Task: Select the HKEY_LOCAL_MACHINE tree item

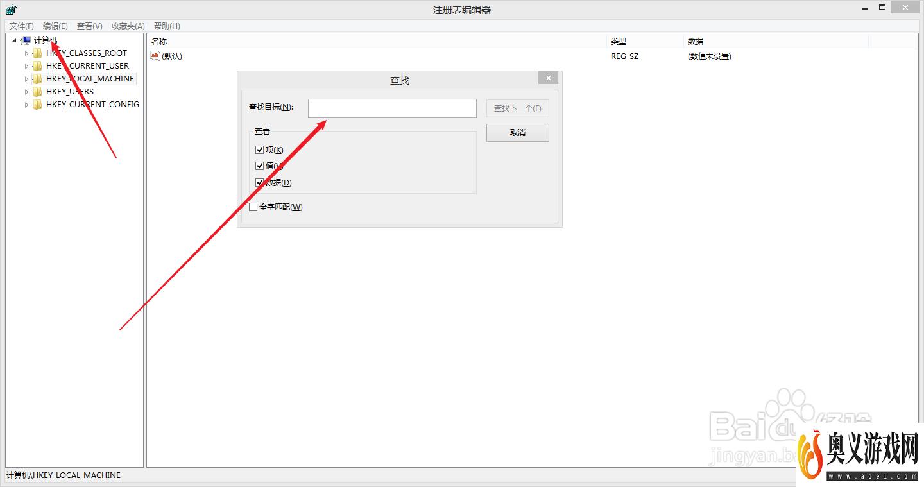Action: [x=90, y=79]
